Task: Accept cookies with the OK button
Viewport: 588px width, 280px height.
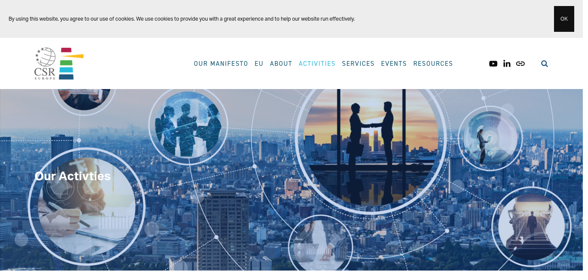Action: coord(564,19)
